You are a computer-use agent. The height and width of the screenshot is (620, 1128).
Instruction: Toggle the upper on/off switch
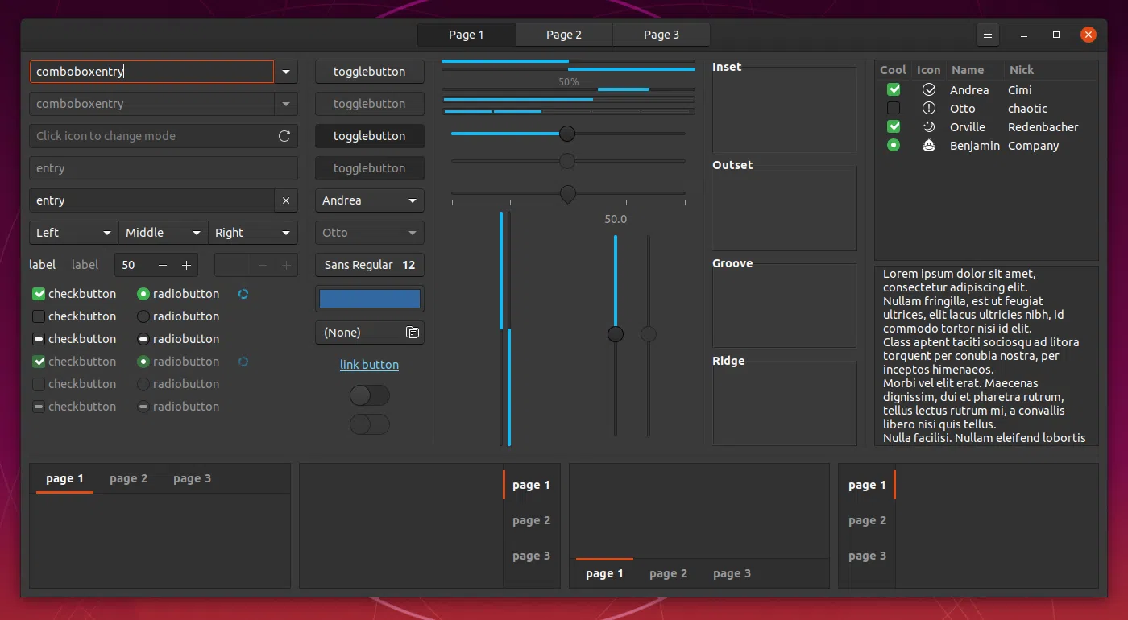[369, 395]
